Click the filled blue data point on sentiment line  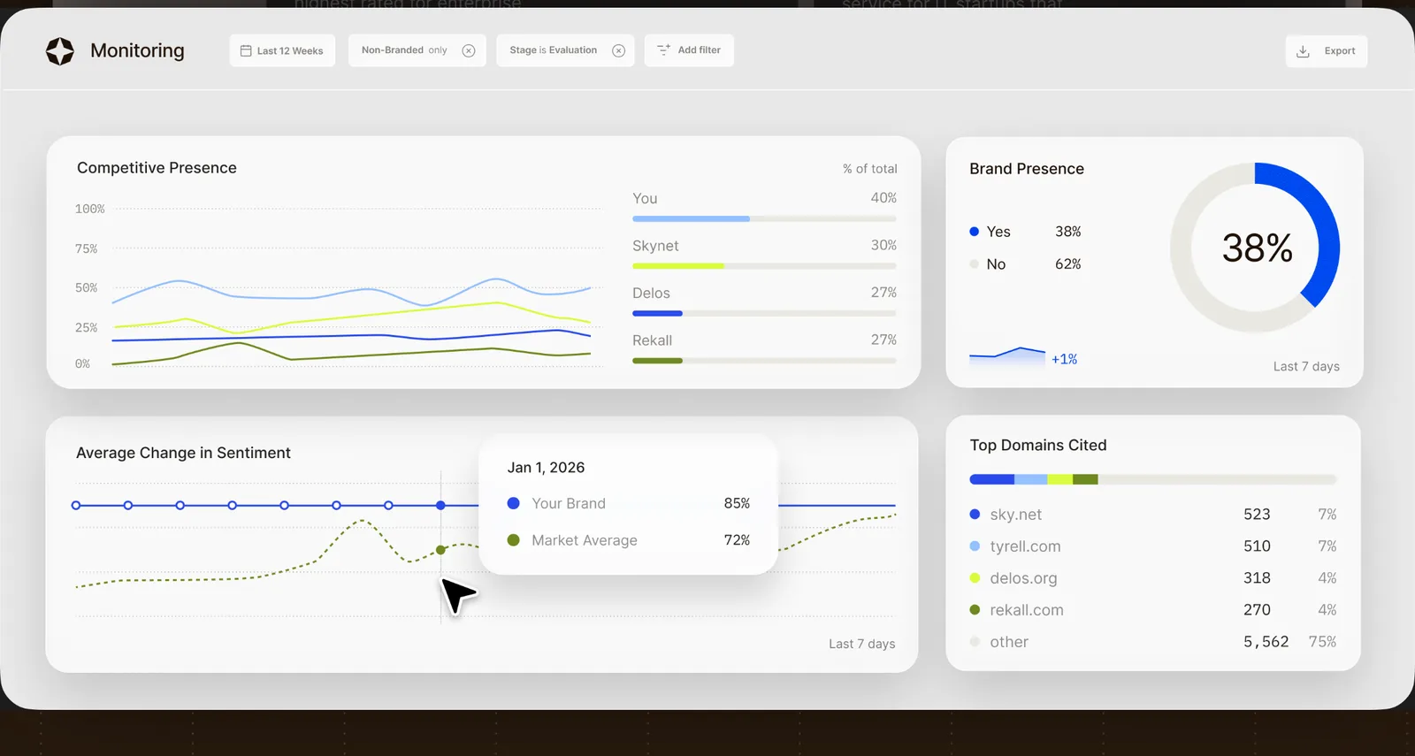(440, 506)
